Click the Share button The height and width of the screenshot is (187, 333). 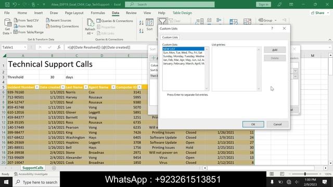[317, 13]
